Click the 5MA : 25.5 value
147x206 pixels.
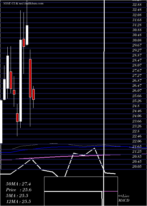click(17, 196)
